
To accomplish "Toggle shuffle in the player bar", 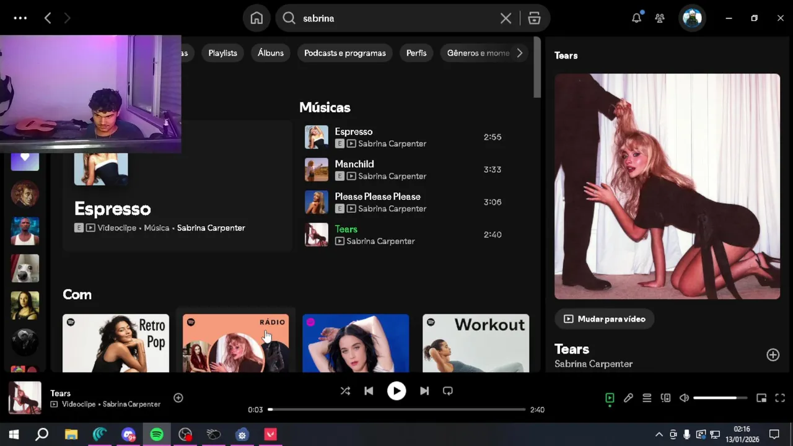I will 345,391.
